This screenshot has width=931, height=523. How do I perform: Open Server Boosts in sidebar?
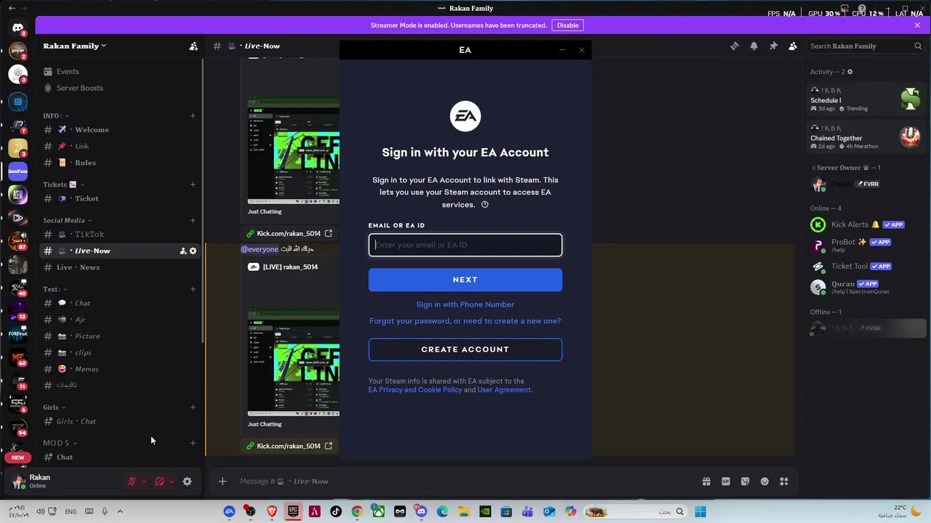[x=121, y=88]
